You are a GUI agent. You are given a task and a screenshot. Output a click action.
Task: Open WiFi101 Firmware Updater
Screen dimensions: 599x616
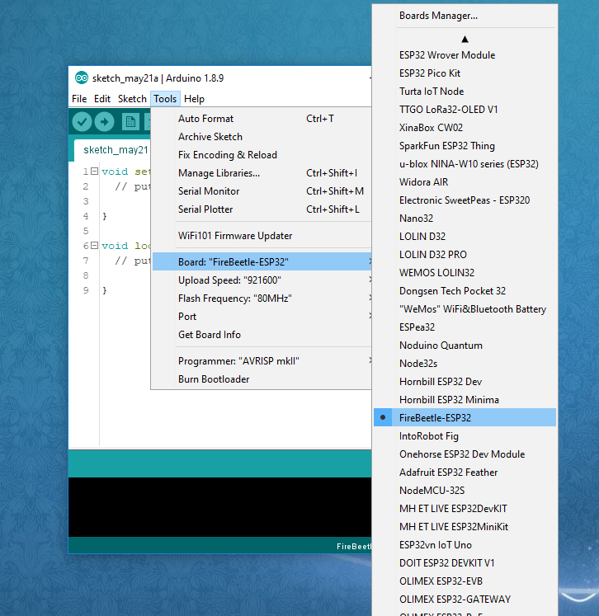click(x=262, y=235)
